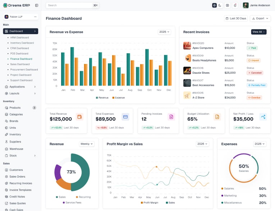Click the Pending Invoices document icon
The height and width of the screenshot is (211, 275).
[x=171, y=117]
